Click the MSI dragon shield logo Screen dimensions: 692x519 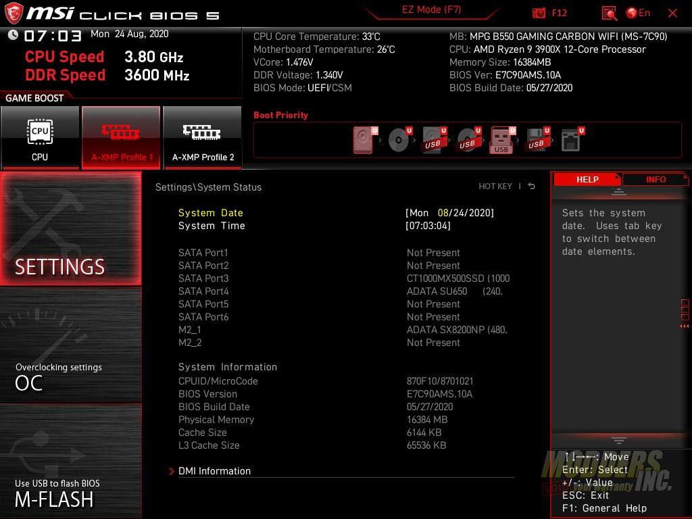14,14
